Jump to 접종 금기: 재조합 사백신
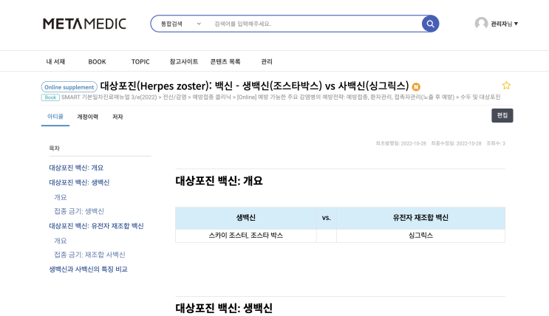 (x=89, y=255)
